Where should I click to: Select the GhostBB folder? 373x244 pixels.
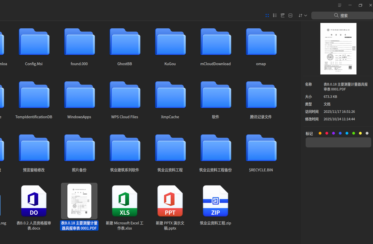(x=125, y=42)
